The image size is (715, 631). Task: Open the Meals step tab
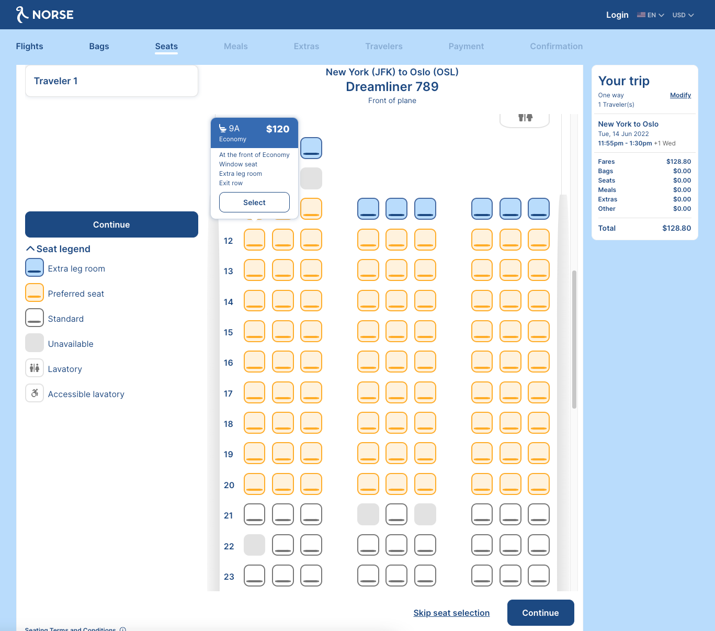236,46
